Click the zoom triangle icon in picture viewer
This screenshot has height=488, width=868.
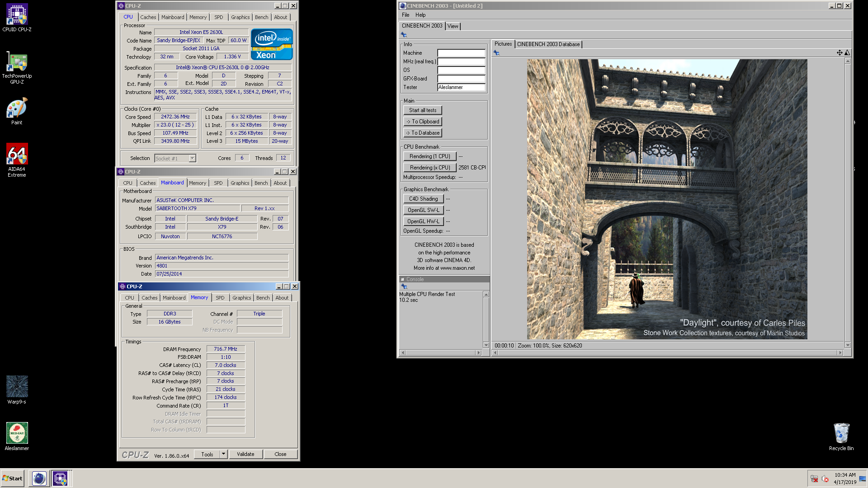click(847, 53)
